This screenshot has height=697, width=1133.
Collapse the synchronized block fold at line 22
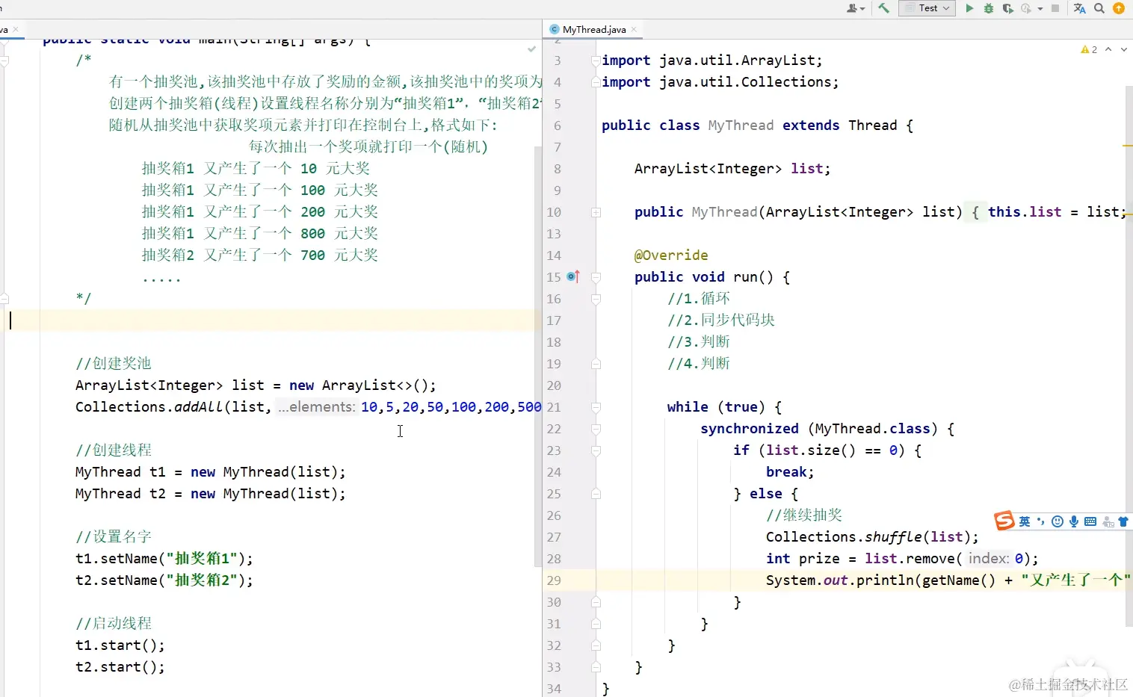click(596, 429)
